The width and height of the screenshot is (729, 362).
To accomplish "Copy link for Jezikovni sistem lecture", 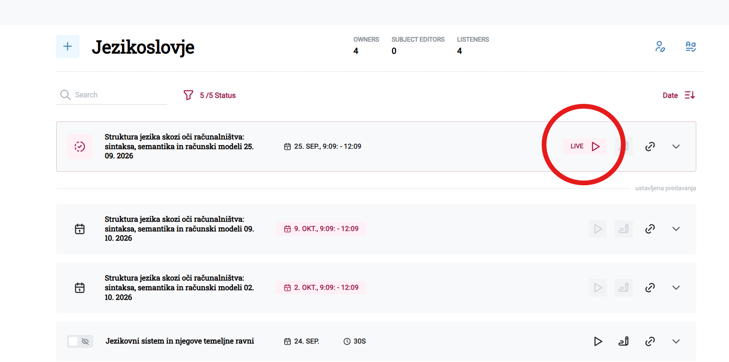I will coord(650,341).
